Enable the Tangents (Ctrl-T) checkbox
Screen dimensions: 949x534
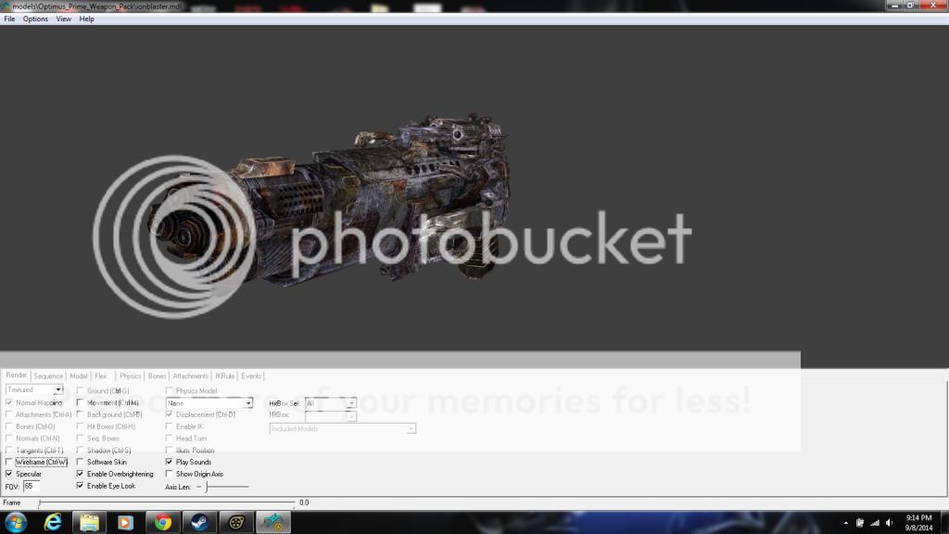9,451
